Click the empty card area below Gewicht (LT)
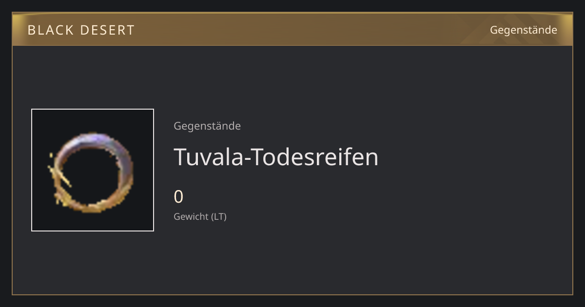The image size is (585, 307). click(292, 258)
